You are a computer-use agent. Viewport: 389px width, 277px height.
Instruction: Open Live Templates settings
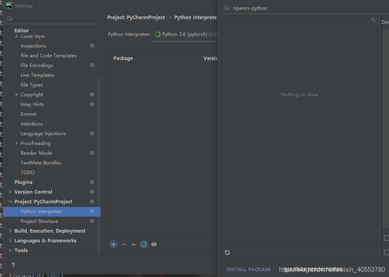coord(37,75)
